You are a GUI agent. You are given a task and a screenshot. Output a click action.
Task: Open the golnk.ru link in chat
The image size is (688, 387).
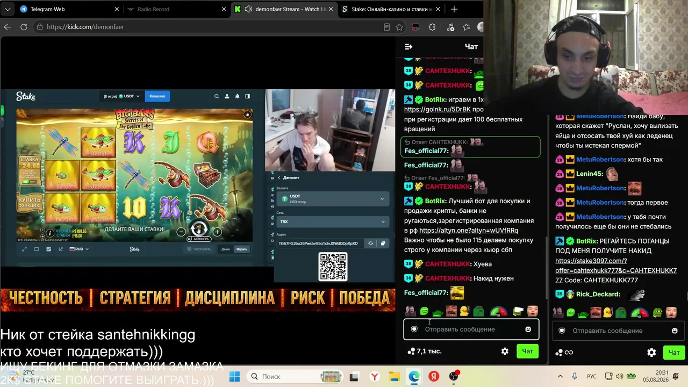coord(437,109)
